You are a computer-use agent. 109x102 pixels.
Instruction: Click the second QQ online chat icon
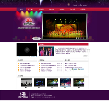point(81,69)
